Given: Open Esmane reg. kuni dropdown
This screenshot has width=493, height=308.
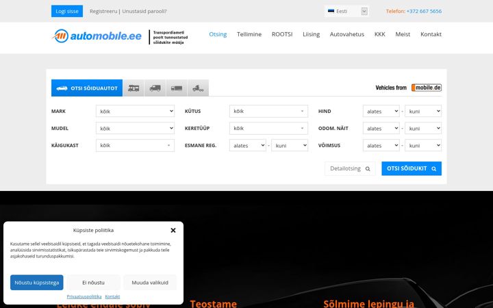Looking at the screenshot, I should pos(290,146).
